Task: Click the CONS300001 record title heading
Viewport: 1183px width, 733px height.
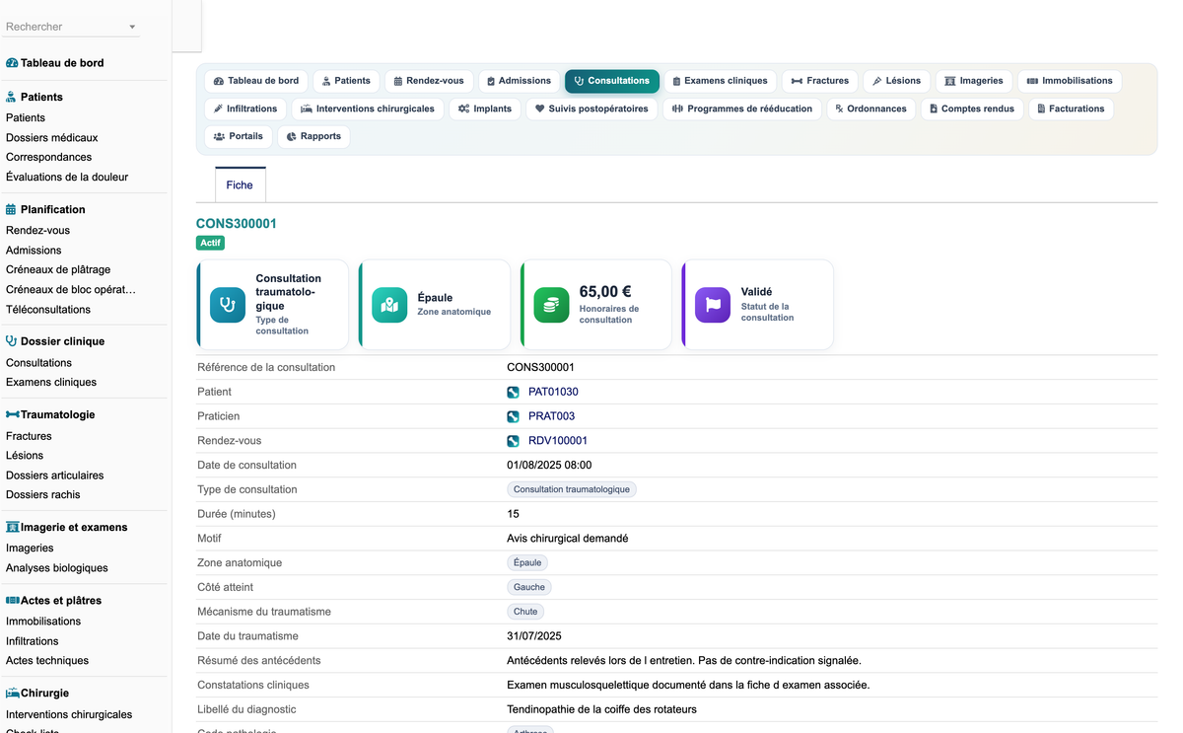Action: point(237,224)
